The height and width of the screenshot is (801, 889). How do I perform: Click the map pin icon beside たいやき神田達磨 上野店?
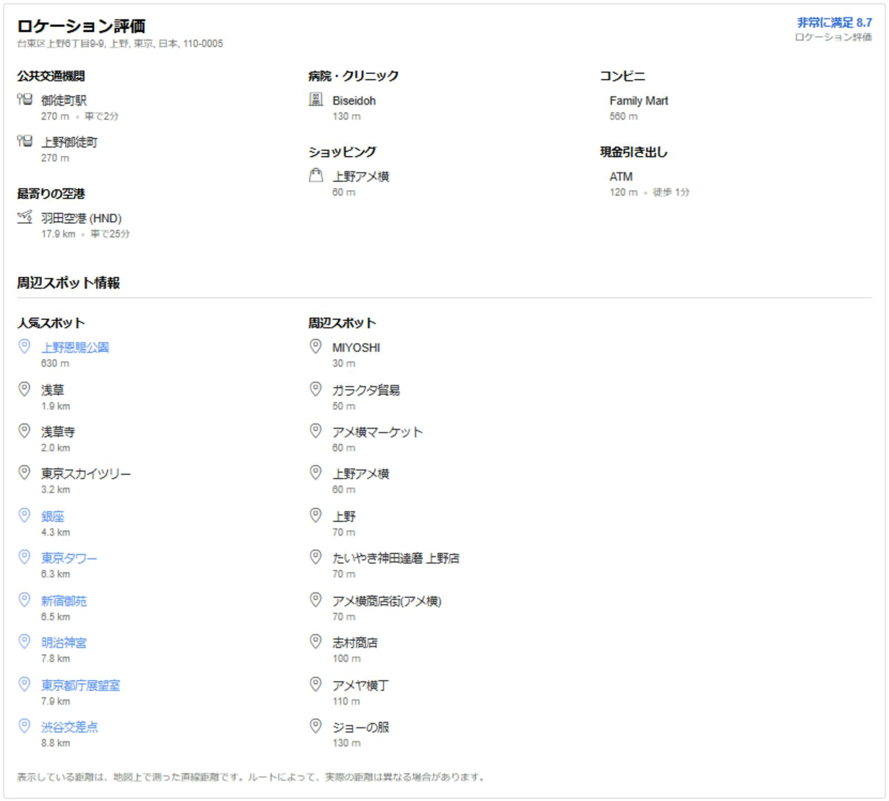(316, 557)
